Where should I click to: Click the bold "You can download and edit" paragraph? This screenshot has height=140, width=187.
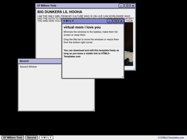click(91, 53)
